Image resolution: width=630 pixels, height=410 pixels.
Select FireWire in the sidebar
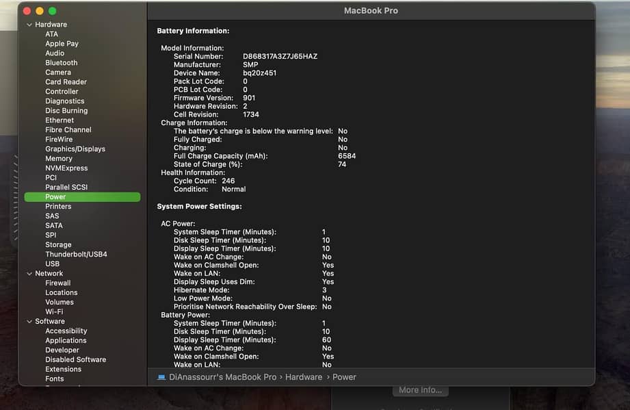click(59, 140)
